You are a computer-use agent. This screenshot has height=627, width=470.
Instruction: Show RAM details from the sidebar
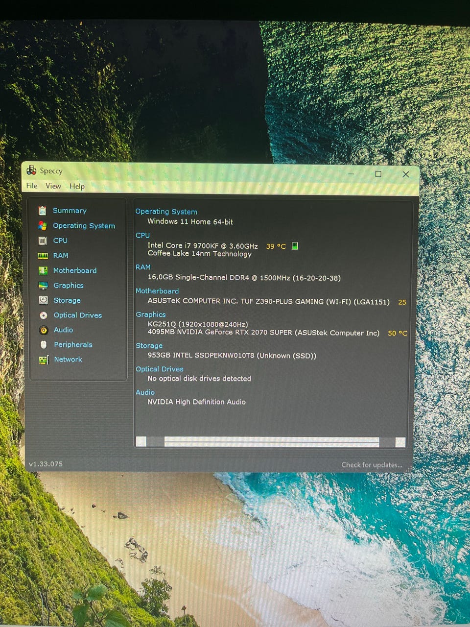pos(61,256)
